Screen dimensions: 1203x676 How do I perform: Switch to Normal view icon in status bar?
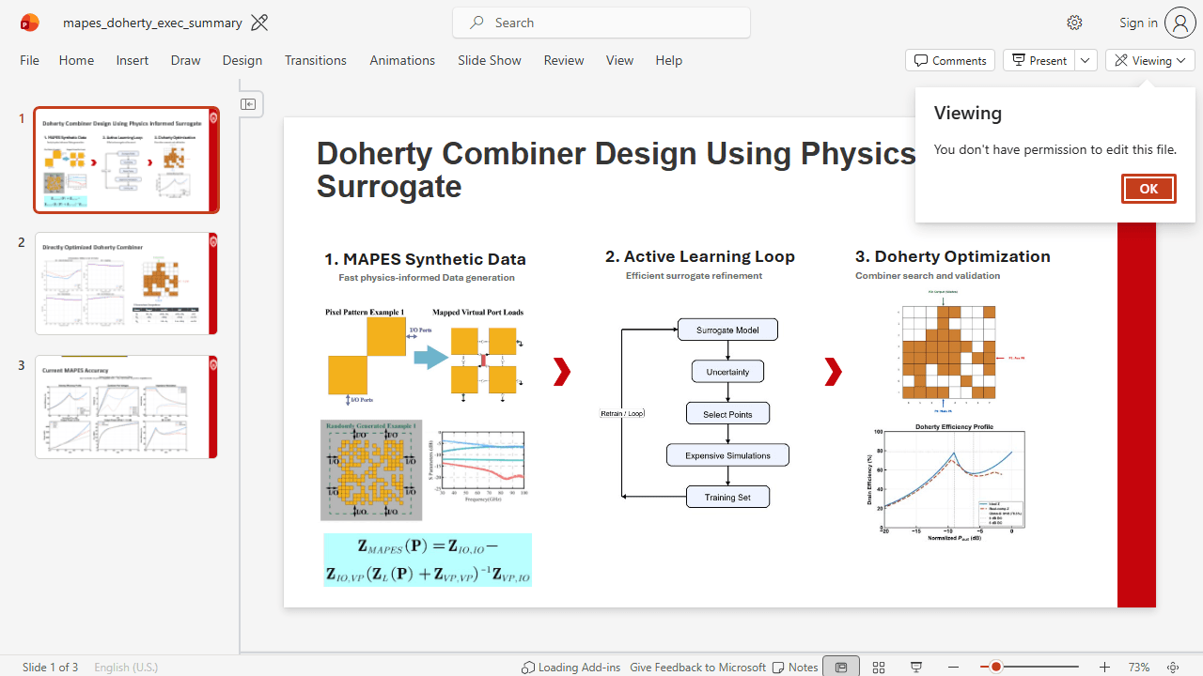(841, 667)
